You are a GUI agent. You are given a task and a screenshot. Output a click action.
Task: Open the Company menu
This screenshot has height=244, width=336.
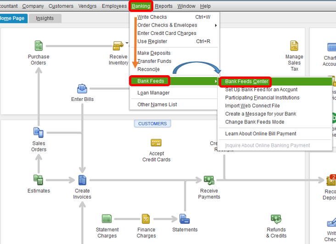pyautogui.click(x=33, y=6)
